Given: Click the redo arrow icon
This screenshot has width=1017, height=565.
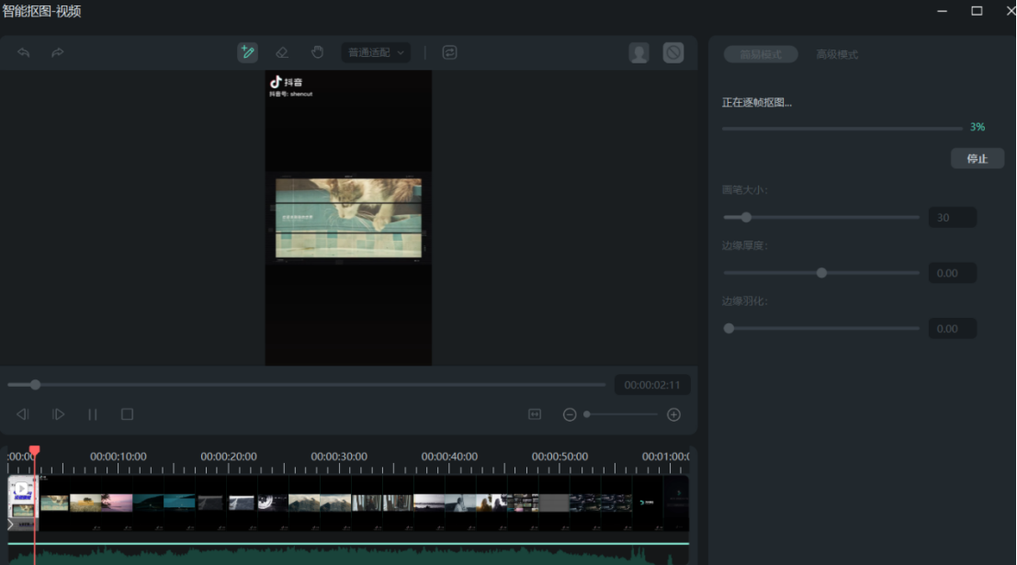Looking at the screenshot, I should (57, 53).
